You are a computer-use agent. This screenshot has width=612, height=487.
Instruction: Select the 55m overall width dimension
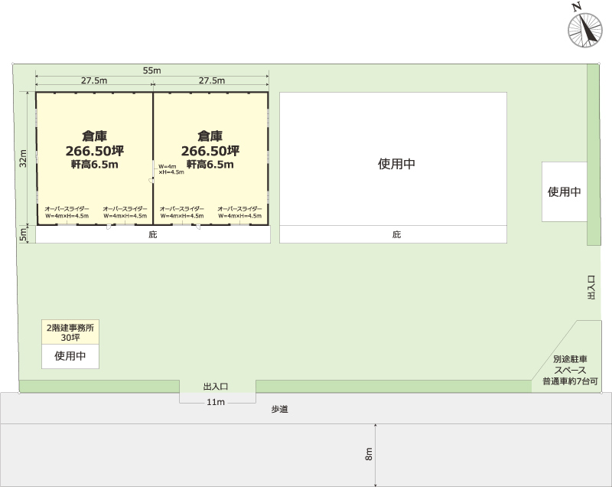tap(151, 70)
